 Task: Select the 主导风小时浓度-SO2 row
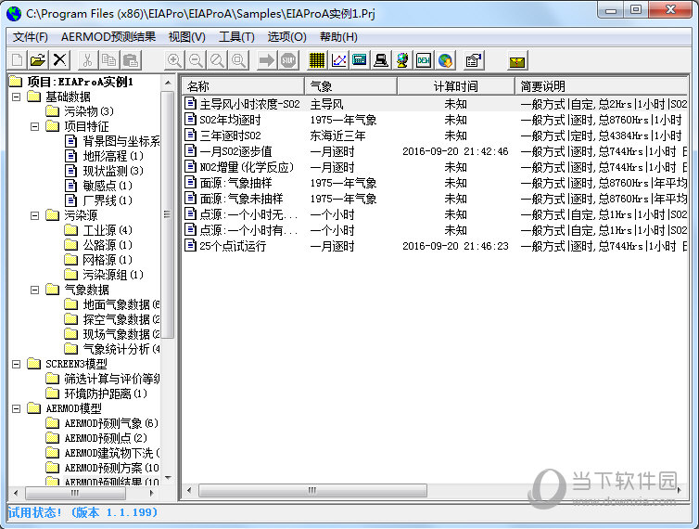coord(435,104)
